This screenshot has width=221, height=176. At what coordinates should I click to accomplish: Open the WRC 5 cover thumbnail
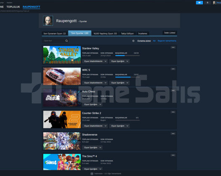pos(62,76)
